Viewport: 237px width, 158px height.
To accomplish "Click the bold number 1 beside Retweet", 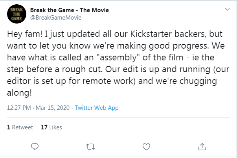I will point(9,127).
